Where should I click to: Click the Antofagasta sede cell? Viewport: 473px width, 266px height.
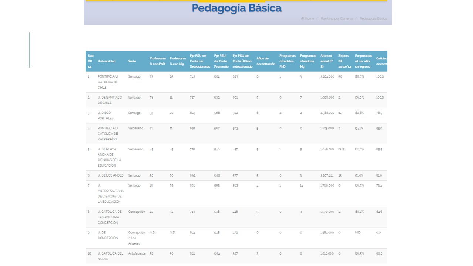(137, 253)
